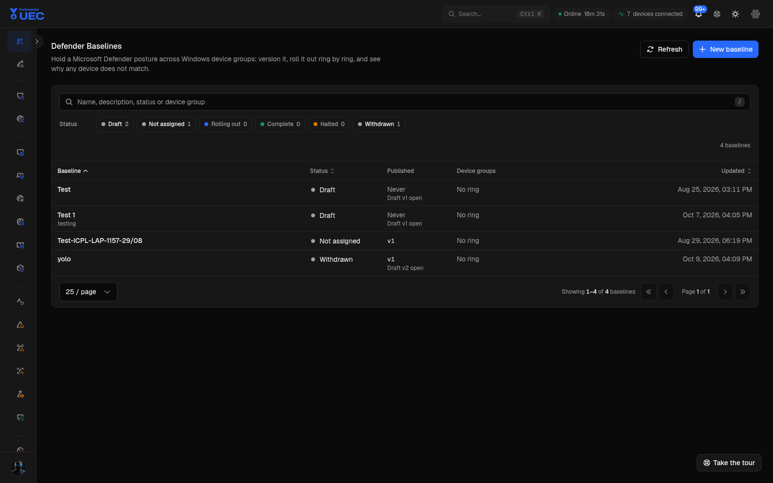The width and height of the screenshot is (773, 483).
Task: Open the yolo baseline row
Action: 405,263
